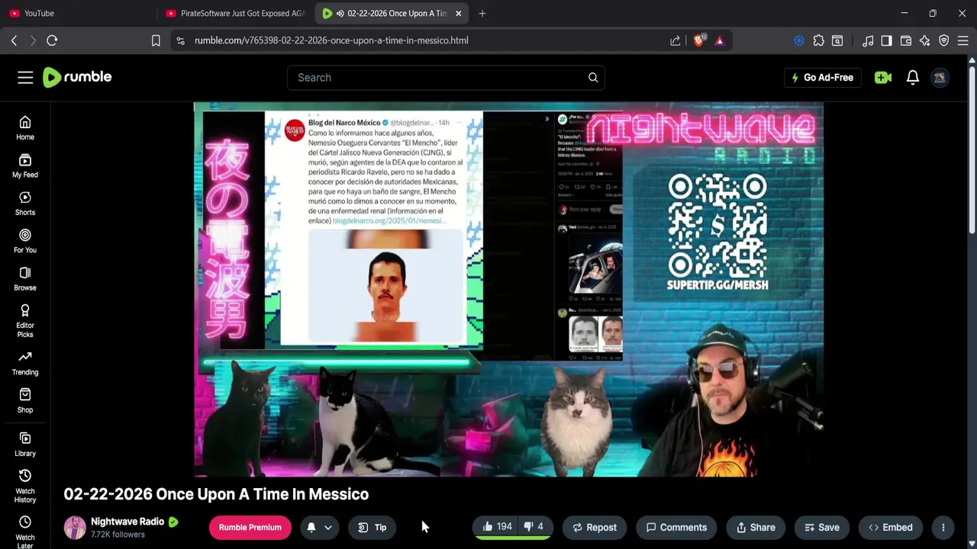Click the search magnifier icon
The width and height of the screenshot is (977, 549).
pyautogui.click(x=593, y=77)
